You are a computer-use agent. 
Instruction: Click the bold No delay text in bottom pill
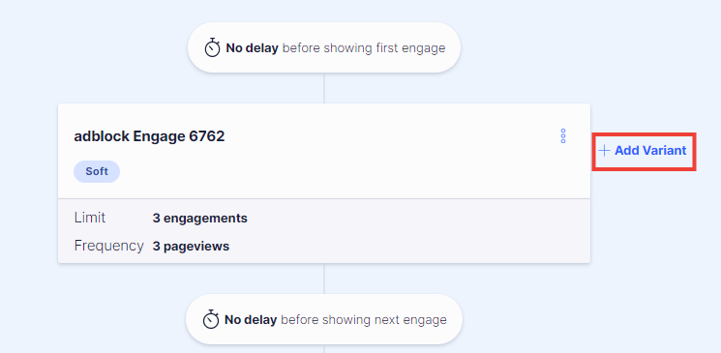click(x=251, y=320)
